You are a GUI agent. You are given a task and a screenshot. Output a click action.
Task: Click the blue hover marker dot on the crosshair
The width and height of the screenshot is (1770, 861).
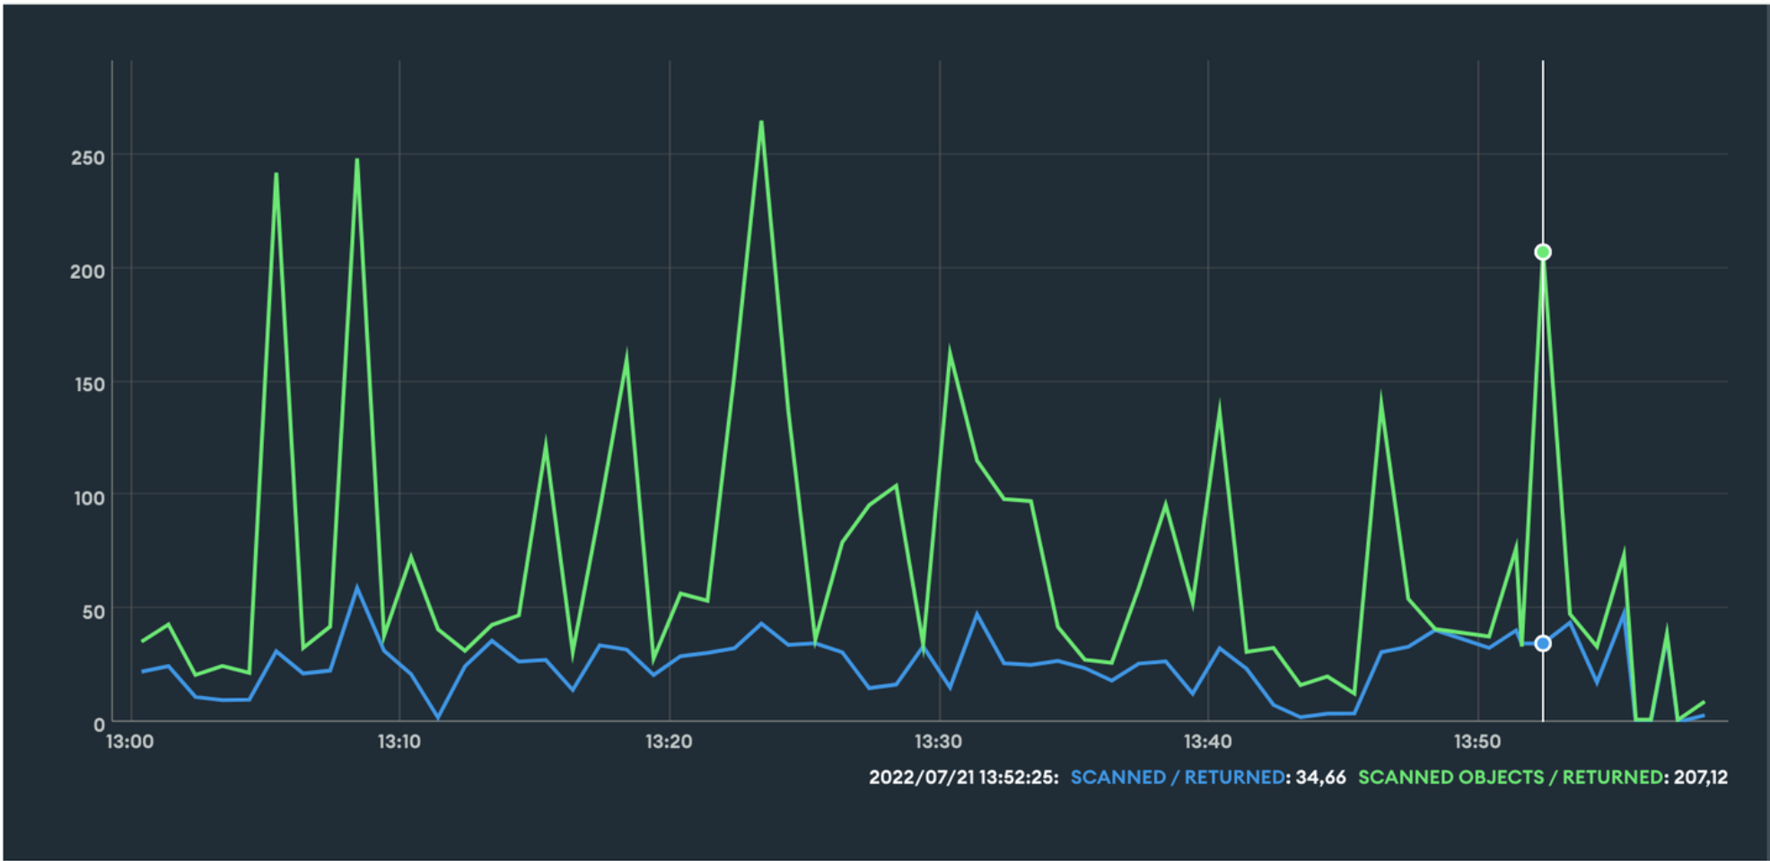tap(1542, 643)
